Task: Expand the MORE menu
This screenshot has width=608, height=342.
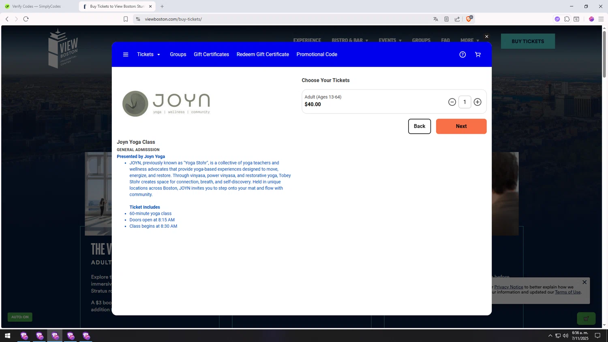Action: pyautogui.click(x=470, y=40)
